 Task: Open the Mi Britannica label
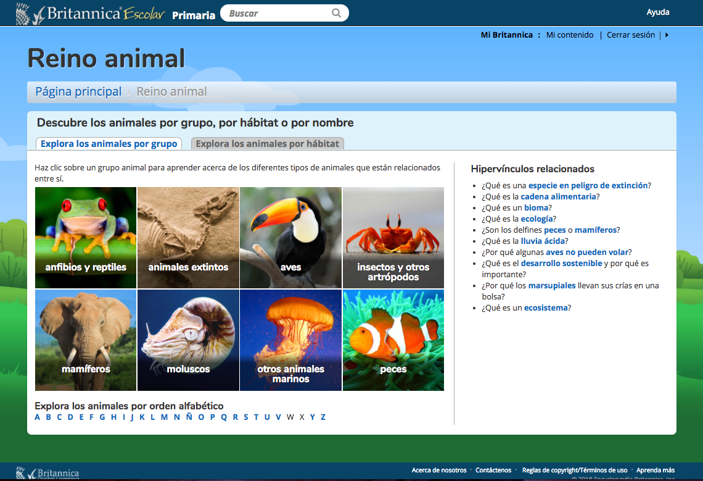507,35
